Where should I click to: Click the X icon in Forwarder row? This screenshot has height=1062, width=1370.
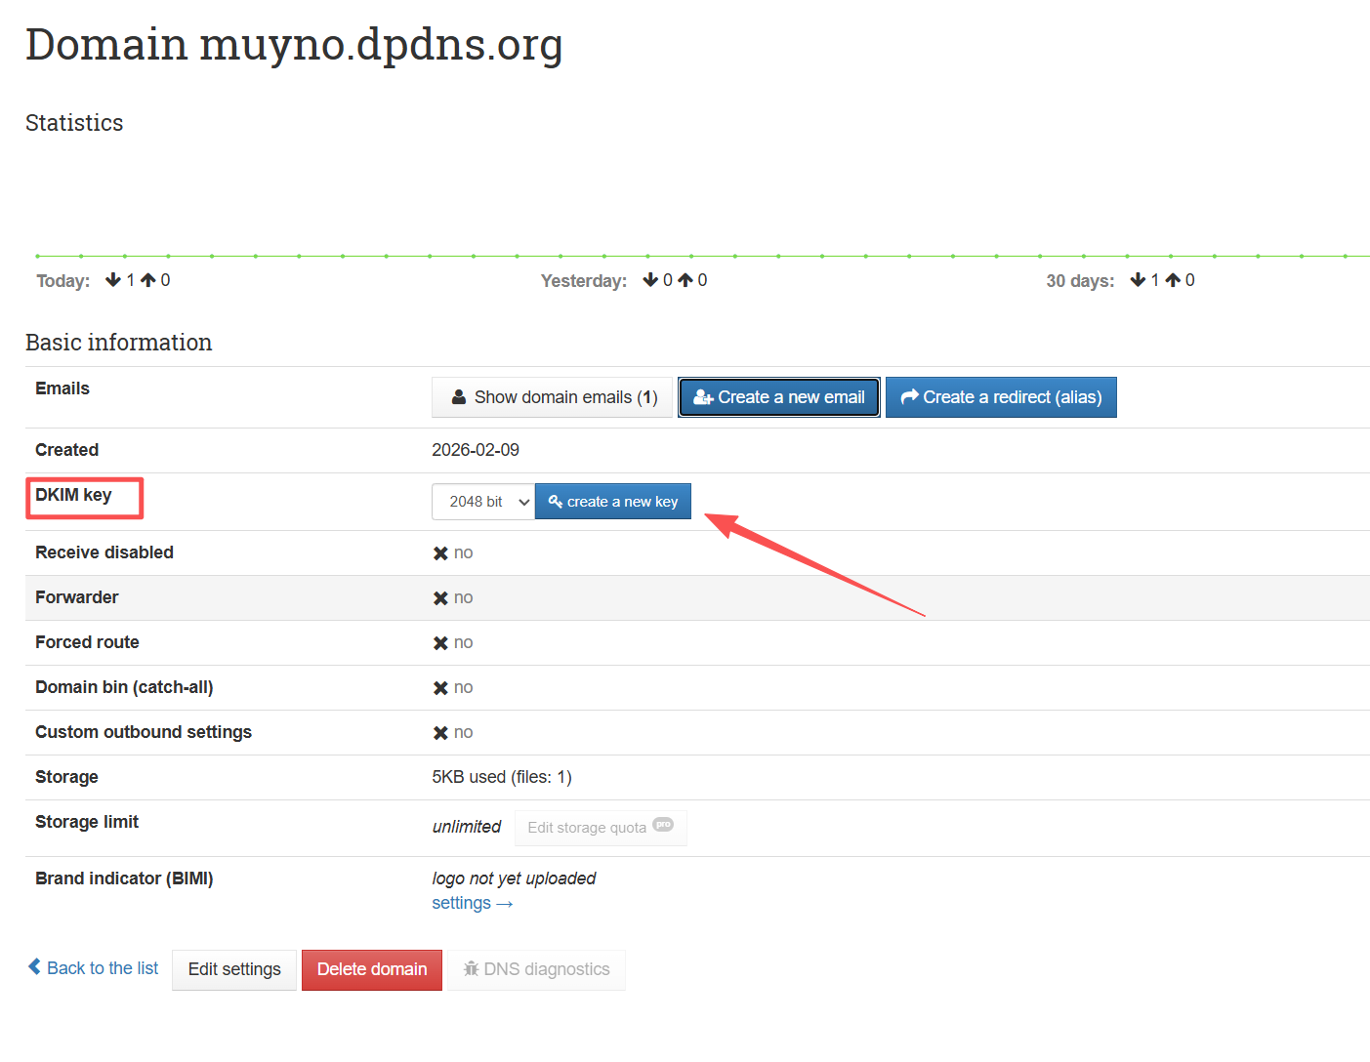[440, 598]
